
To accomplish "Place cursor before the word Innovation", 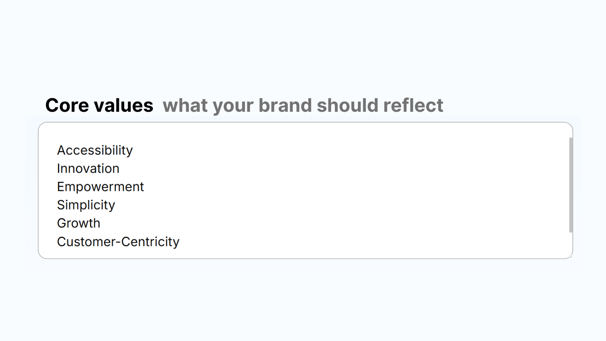I will [x=58, y=168].
